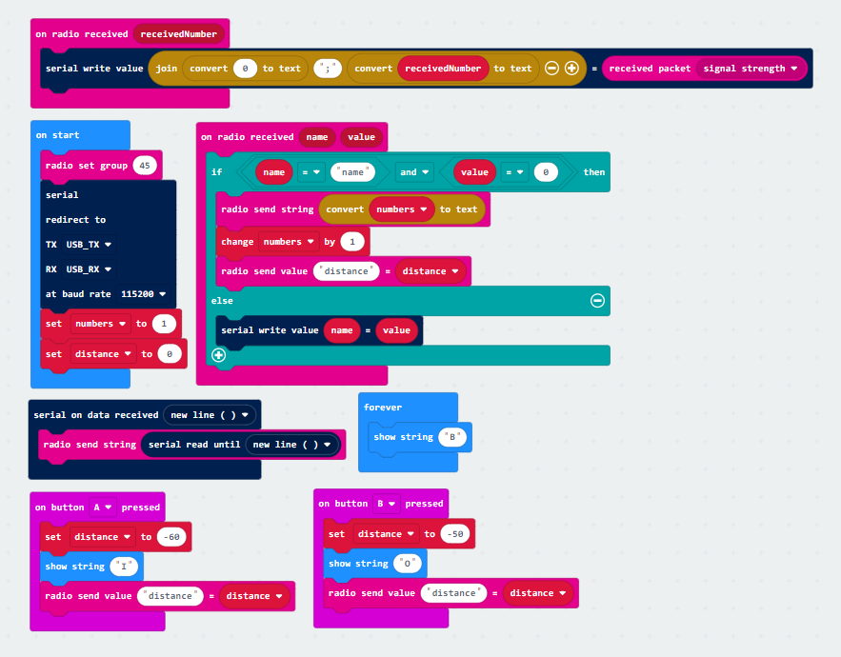Select name variable in serial write value
This screenshot has width=841, height=657.
click(x=342, y=330)
